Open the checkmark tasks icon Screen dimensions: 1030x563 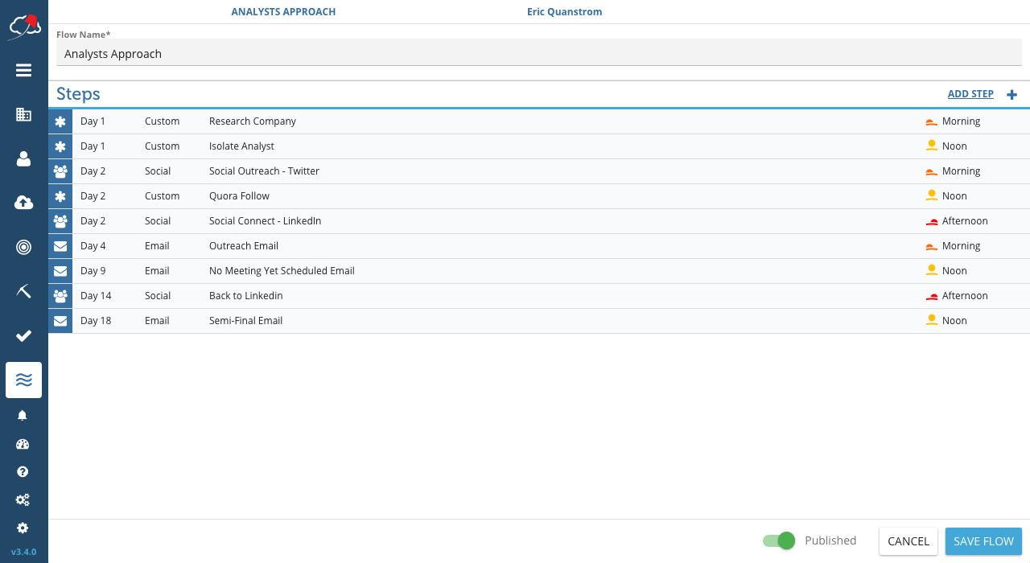click(x=23, y=335)
